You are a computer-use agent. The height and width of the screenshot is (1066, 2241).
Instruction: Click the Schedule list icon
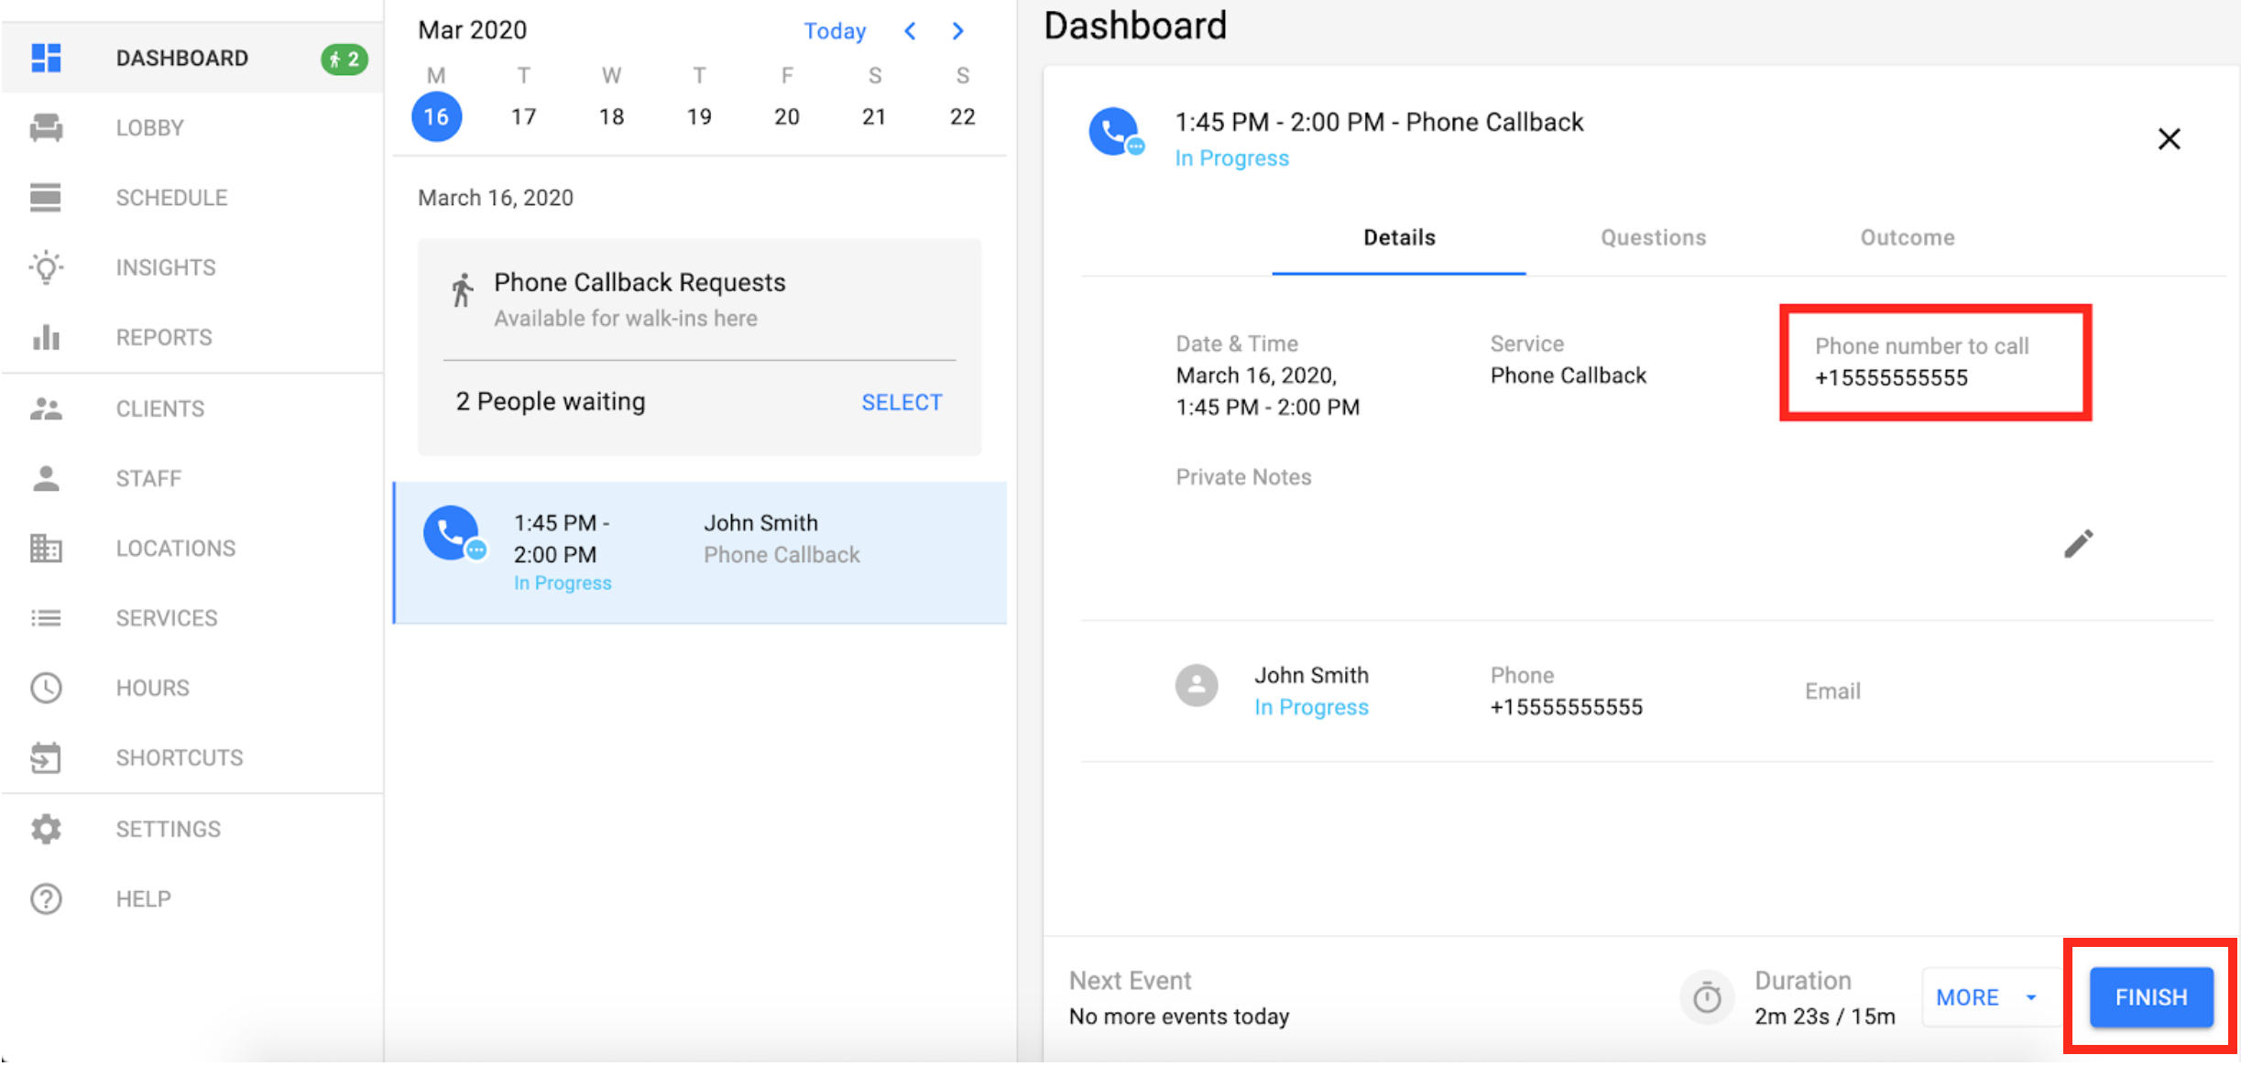click(x=46, y=197)
